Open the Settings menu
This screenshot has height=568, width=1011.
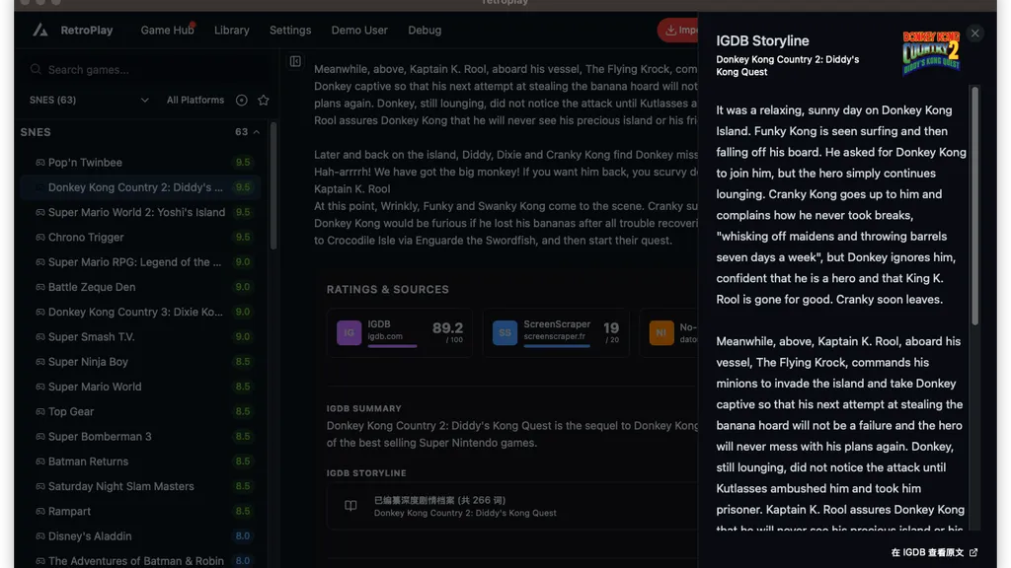[290, 30]
